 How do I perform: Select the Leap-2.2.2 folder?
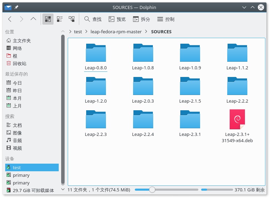[237, 90]
